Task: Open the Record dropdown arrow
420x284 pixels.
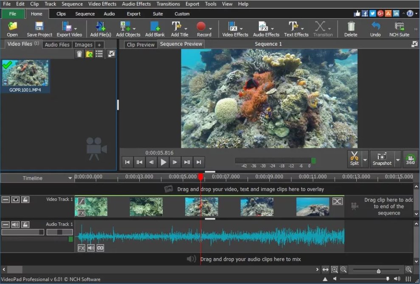Action: 210,29
